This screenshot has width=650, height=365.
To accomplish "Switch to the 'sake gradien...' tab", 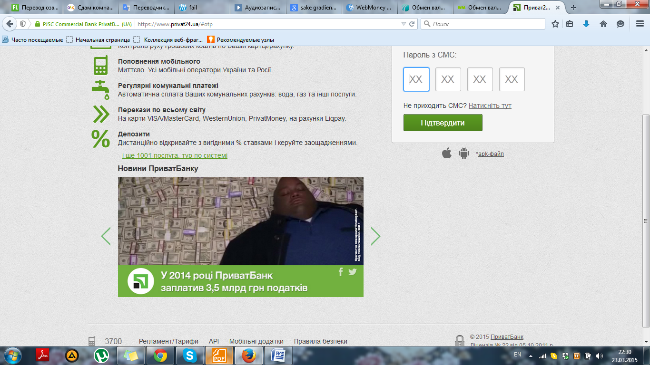I will 314,8.
